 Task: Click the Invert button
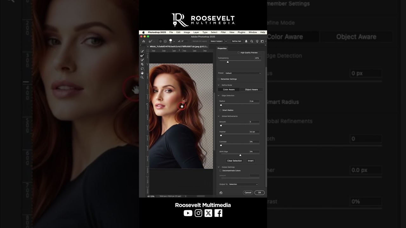click(x=251, y=161)
